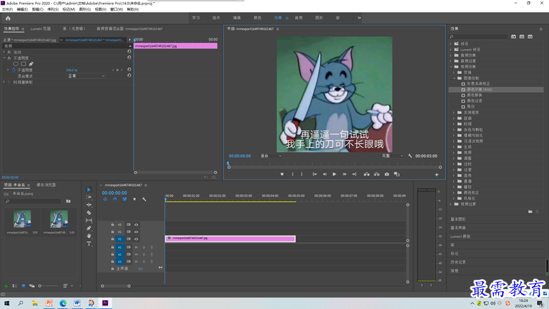Open timeline display settings wrench
The width and height of the screenshot is (549, 309).
click(144, 199)
